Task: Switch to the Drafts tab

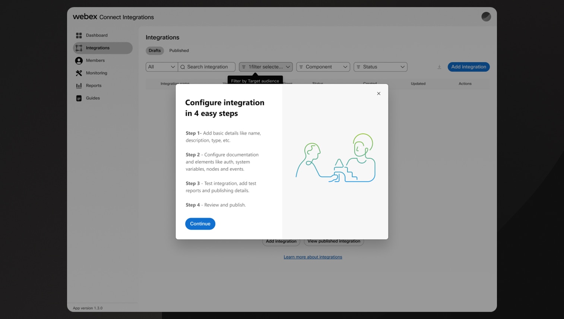Action: point(155,51)
